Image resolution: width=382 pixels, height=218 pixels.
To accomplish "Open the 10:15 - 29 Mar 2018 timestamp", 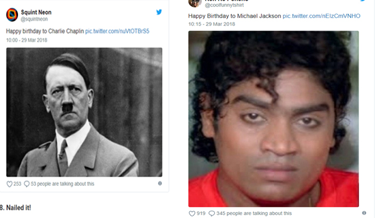I will [x=212, y=24].
